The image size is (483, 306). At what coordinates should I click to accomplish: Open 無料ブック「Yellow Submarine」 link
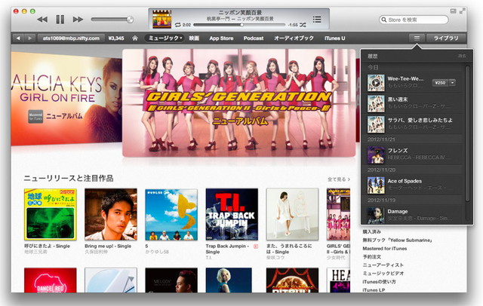pyautogui.click(x=397, y=240)
